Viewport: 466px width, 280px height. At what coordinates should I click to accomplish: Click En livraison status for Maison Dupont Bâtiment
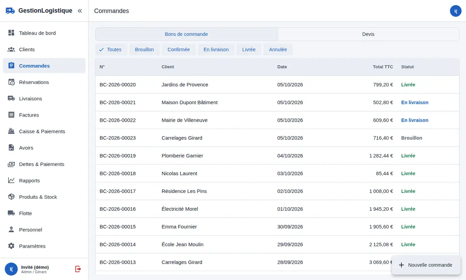[415, 103]
